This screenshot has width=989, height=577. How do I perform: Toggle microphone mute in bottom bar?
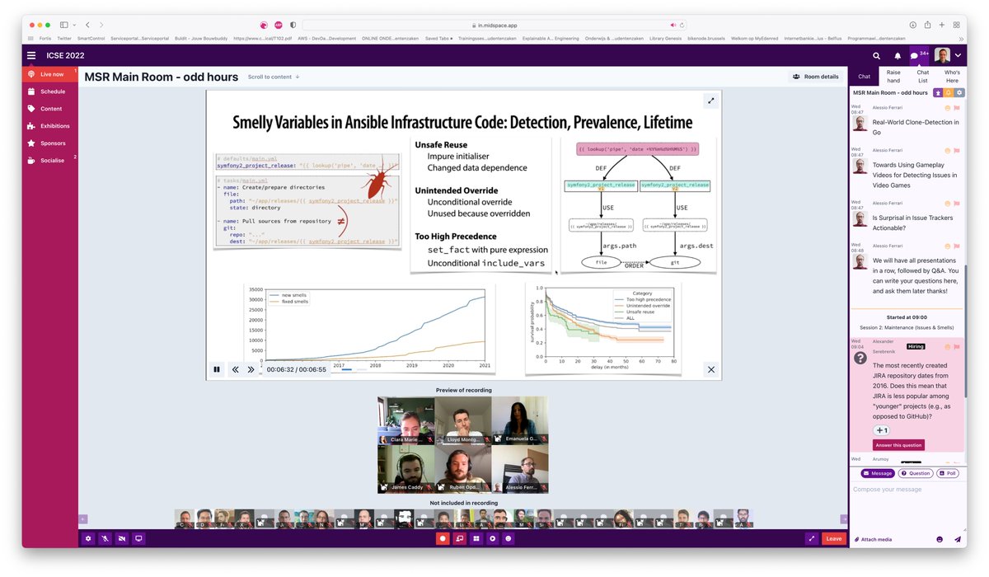point(105,538)
